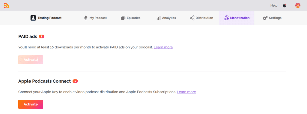
Task: Click the Testing Podcast flask icon
Action: pyautogui.click(x=33, y=18)
